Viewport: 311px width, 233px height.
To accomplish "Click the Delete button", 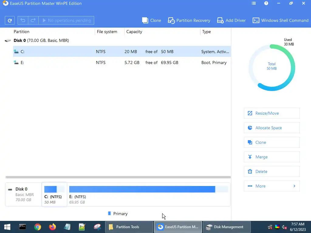I will click(272, 171).
